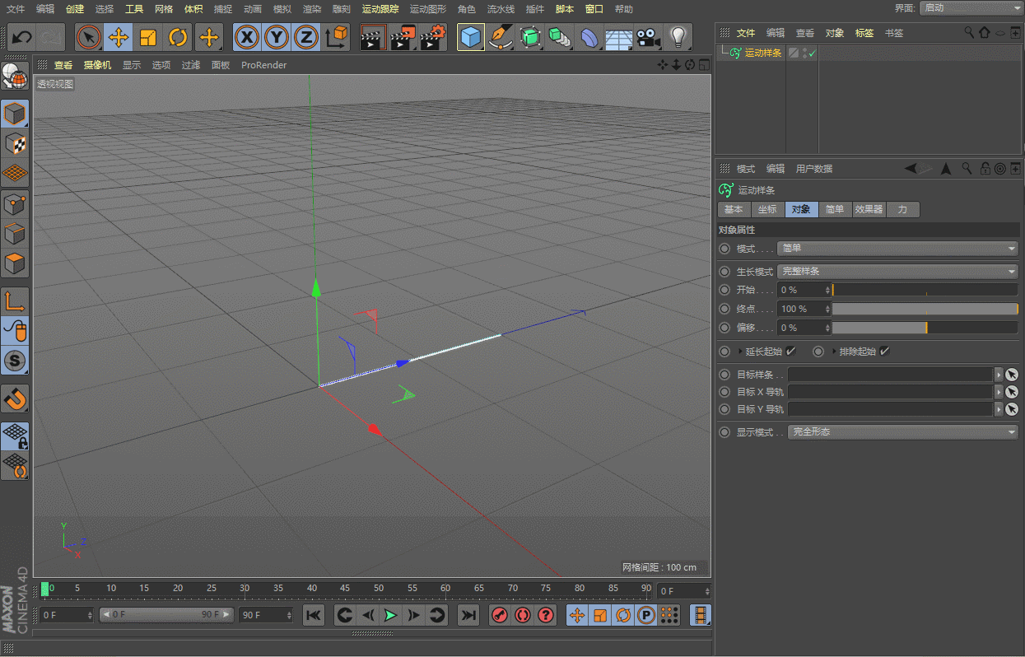
Task: Switch to 效果器 tab
Action: (x=869, y=209)
